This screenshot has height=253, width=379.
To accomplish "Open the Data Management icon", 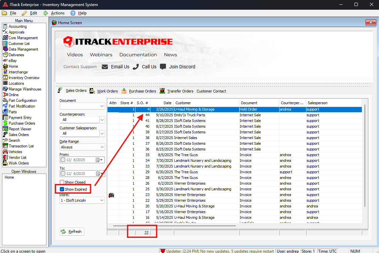I will (5, 49).
